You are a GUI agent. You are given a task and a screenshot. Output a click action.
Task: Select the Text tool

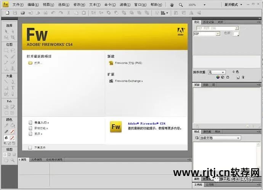coord(13,88)
